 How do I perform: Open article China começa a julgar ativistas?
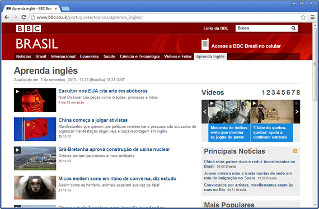point(93,120)
